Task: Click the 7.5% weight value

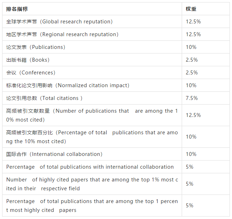Action: (192, 98)
